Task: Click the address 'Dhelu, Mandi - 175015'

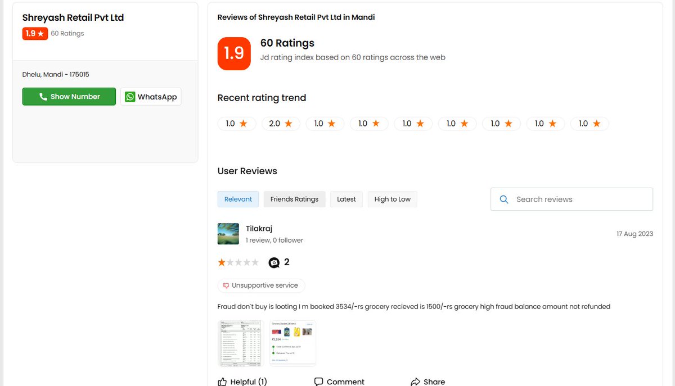Action: 56,74
